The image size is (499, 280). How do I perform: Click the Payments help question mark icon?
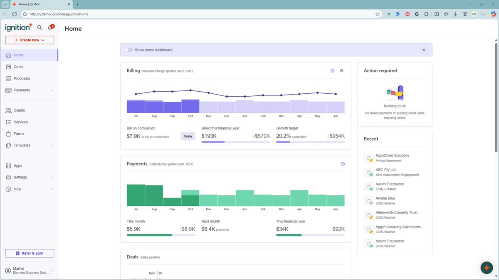[x=343, y=164]
